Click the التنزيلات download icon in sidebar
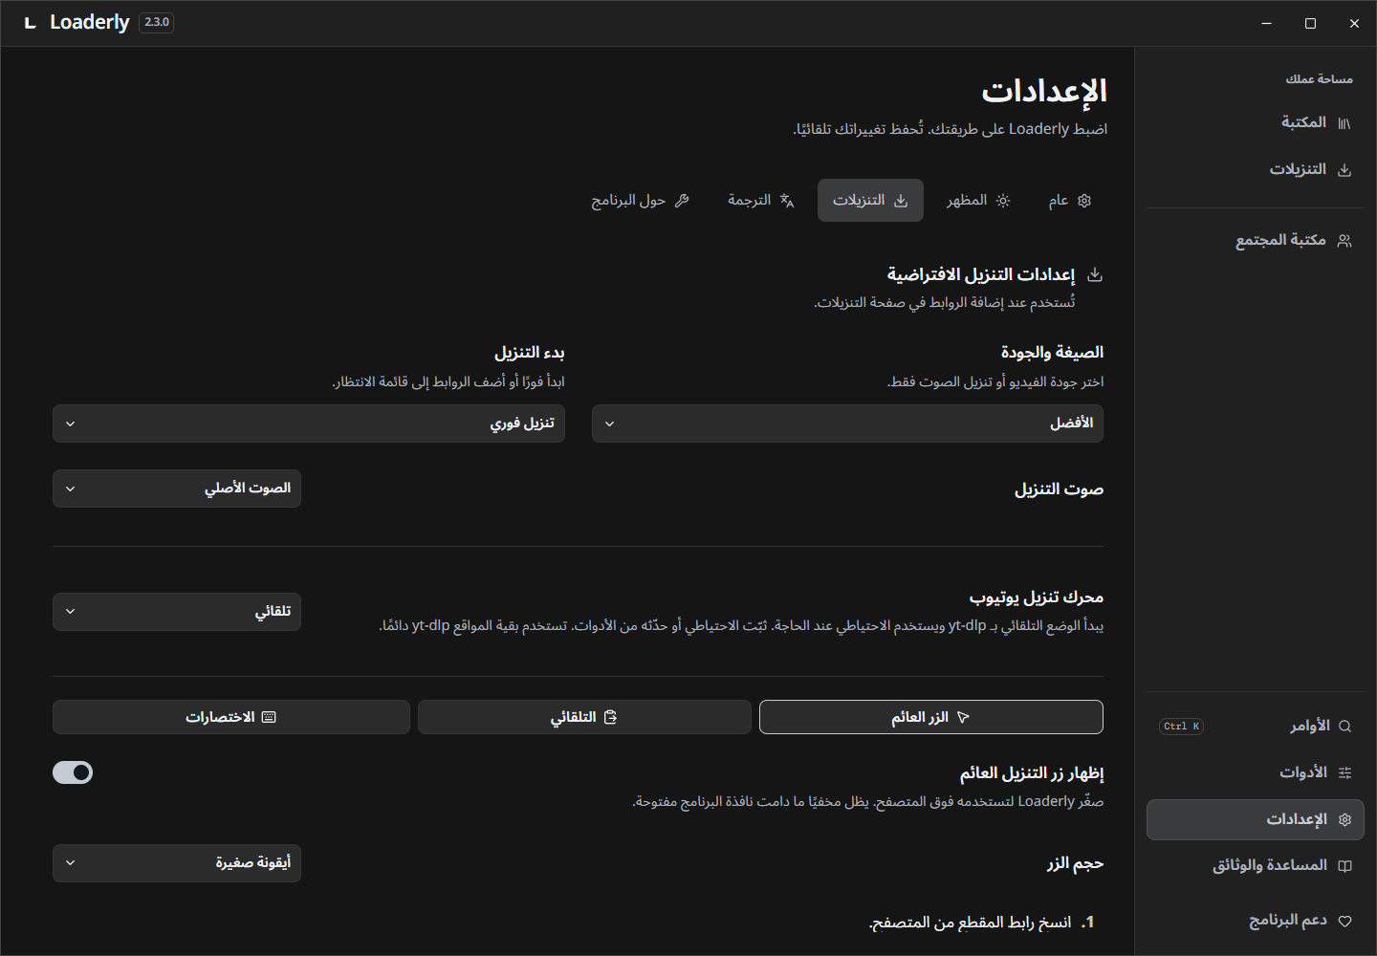Screen dimensions: 1377x956 point(1344,170)
